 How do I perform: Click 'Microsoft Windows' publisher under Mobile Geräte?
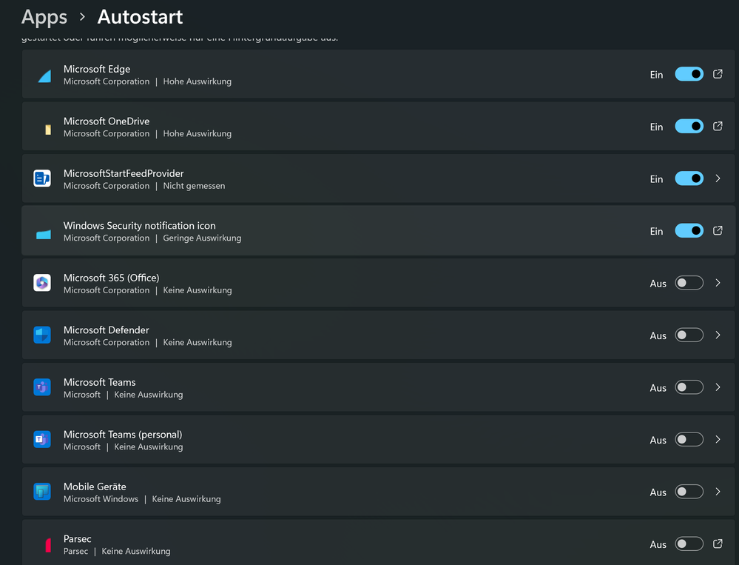click(101, 499)
